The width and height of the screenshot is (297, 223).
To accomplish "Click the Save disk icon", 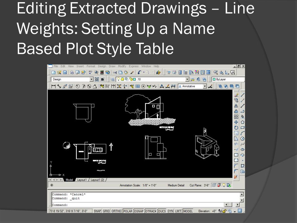I will 65,72.
